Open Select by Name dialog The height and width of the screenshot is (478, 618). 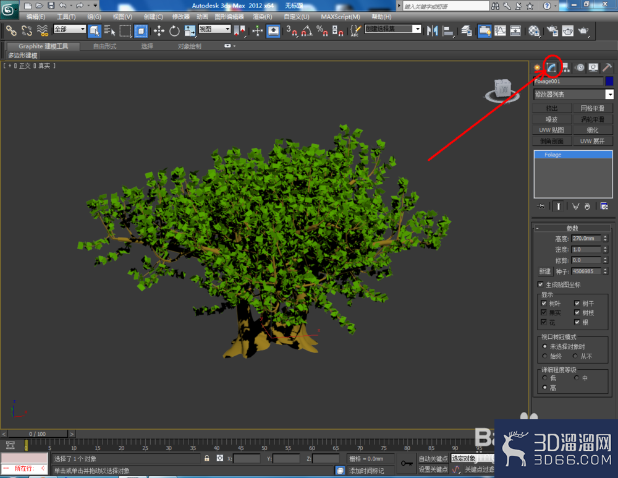(109, 30)
